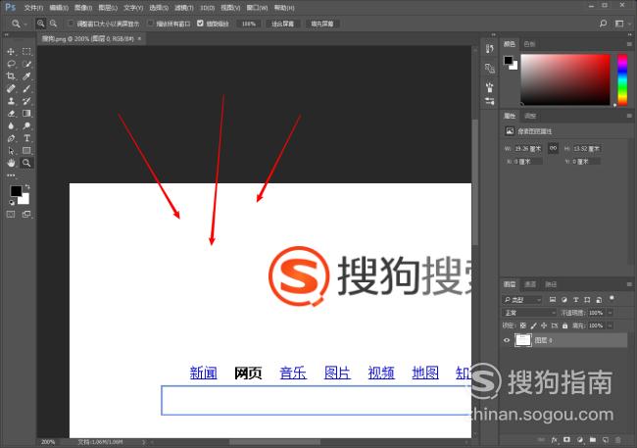637x448 pixels.
Task: Open the 编辑 (Edit) menu
Action: 59,8
